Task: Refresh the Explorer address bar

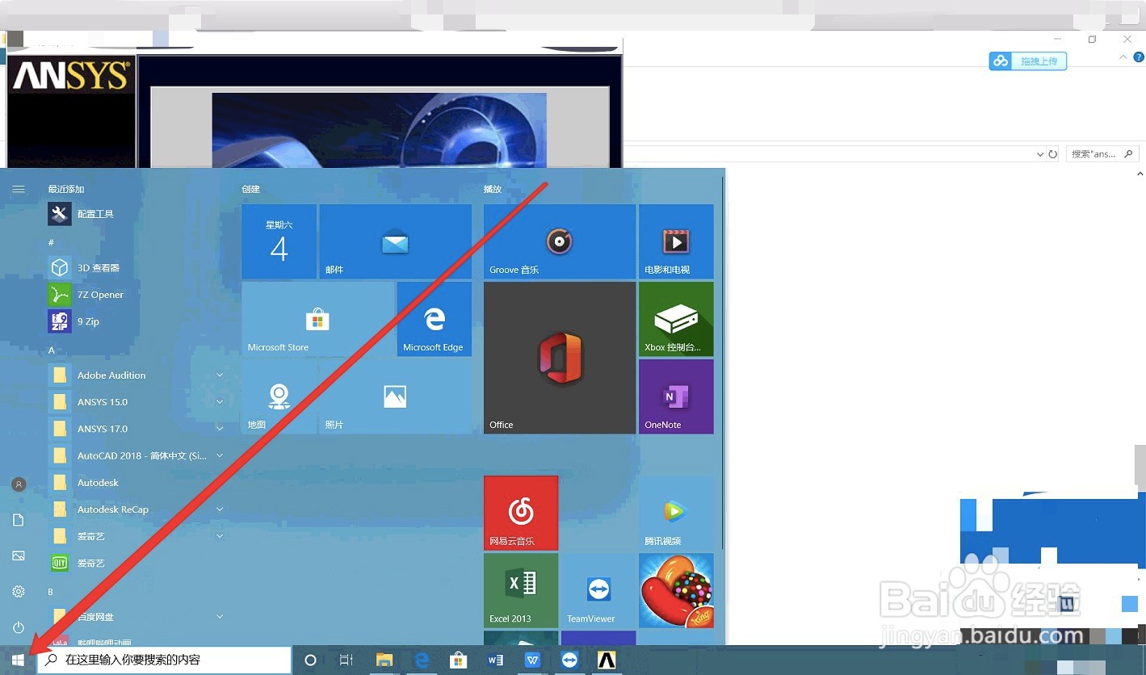Action: (1052, 153)
